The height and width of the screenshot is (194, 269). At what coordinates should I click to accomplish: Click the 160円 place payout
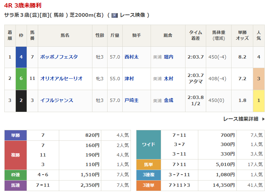click(x=92, y=145)
